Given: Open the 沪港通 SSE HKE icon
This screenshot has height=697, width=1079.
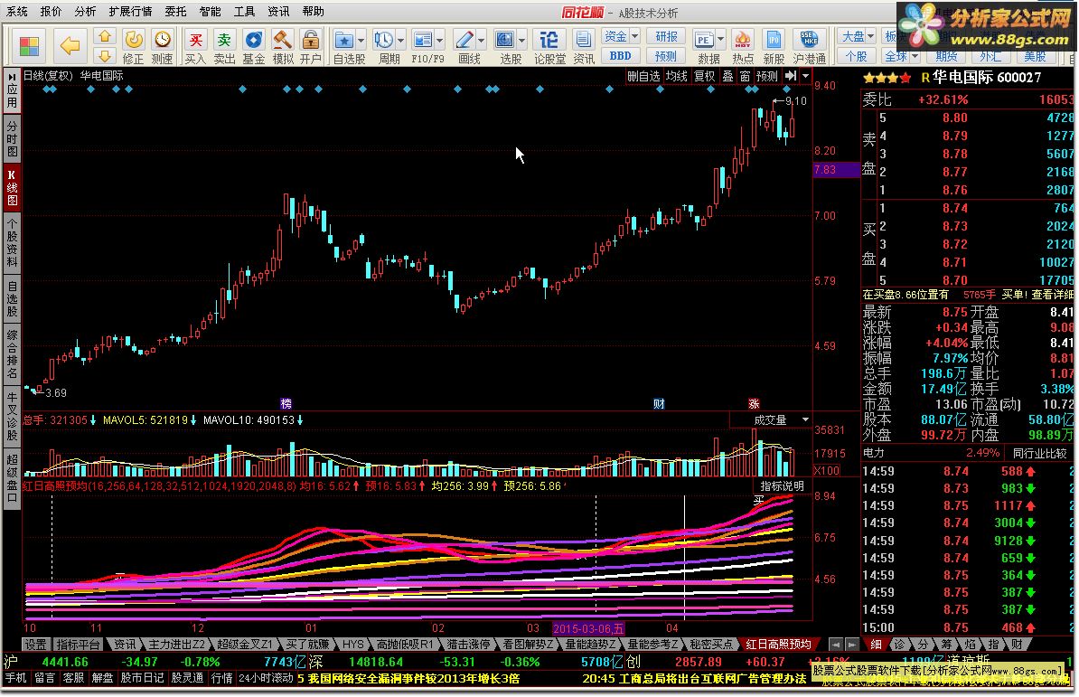Looking at the screenshot, I should pyautogui.click(x=810, y=40).
